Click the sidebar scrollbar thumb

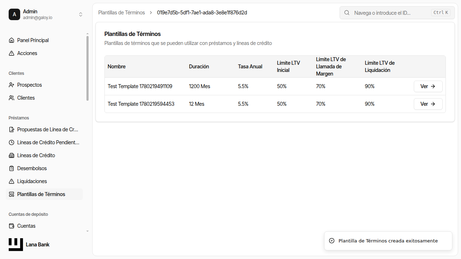[88, 68]
